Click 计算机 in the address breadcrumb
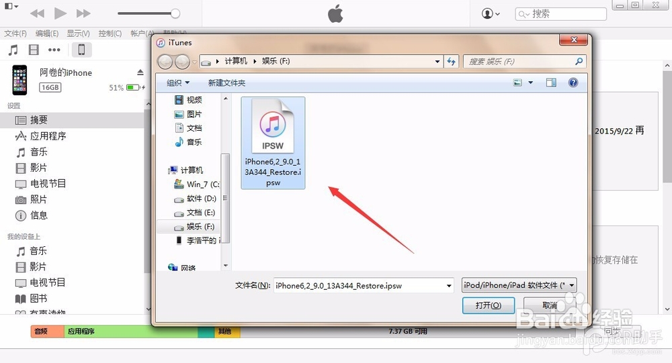This screenshot has height=363, width=672. pos(236,61)
